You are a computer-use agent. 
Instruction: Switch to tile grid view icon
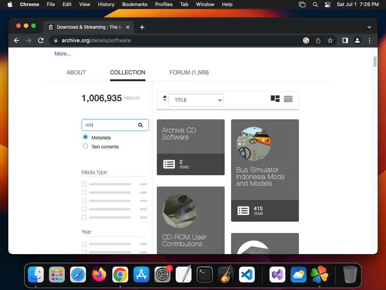(275, 99)
